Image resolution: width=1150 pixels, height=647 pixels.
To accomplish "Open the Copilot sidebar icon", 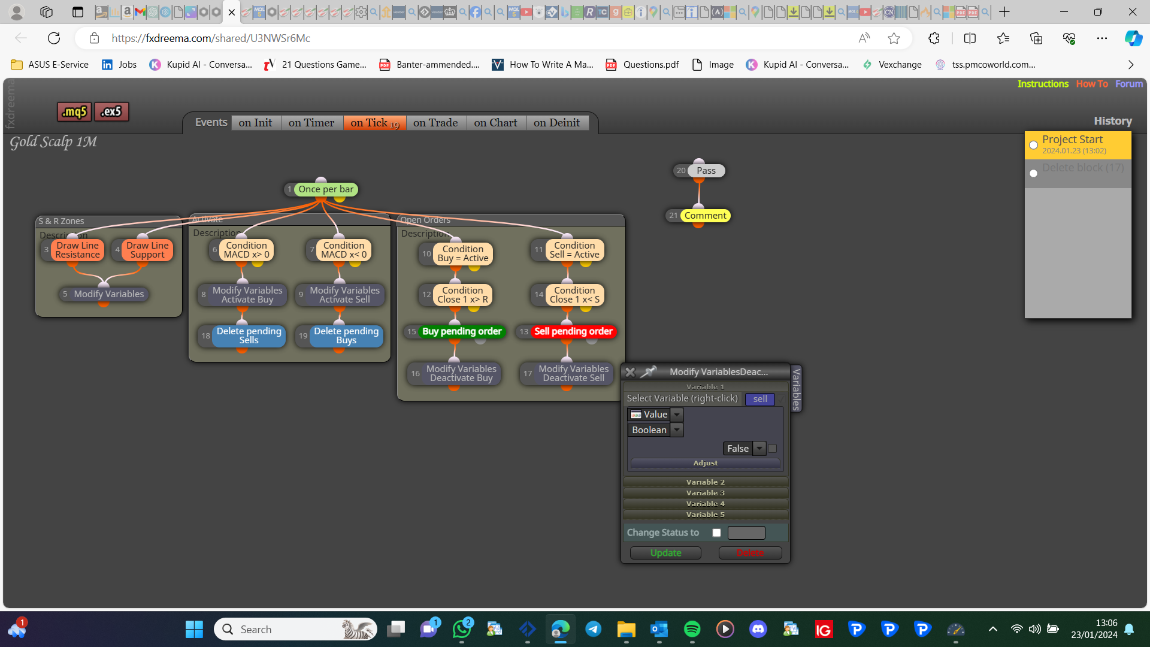I will click(x=1133, y=38).
